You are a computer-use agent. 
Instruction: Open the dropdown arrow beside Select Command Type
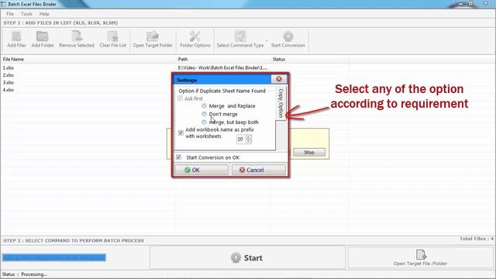pyautogui.click(x=267, y=40)
